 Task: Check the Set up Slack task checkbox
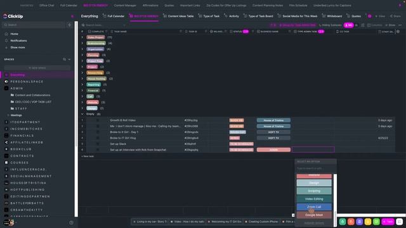coord(98,144)
